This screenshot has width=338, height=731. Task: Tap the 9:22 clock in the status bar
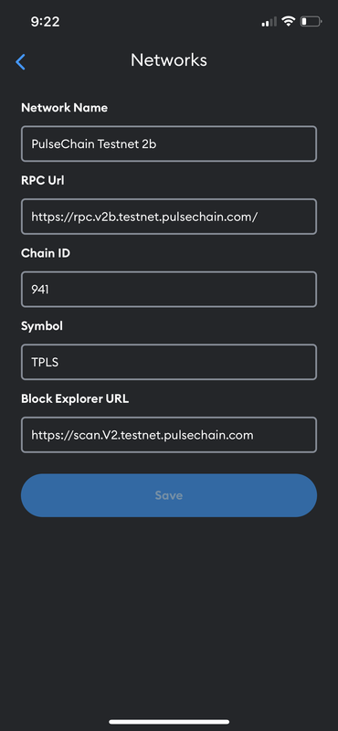coord(46,21)
